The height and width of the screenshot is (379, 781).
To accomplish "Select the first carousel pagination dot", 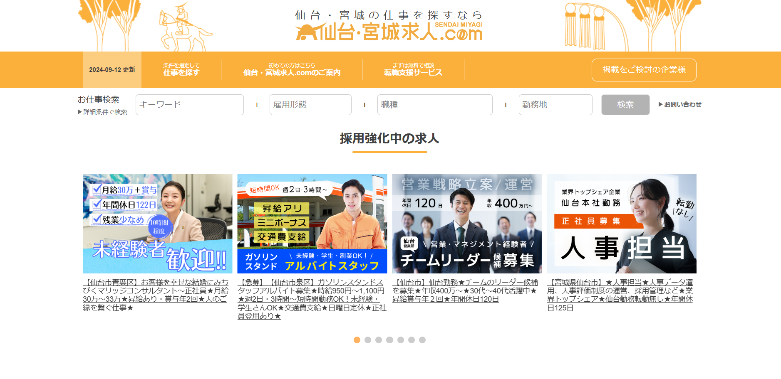I will 357,340.
